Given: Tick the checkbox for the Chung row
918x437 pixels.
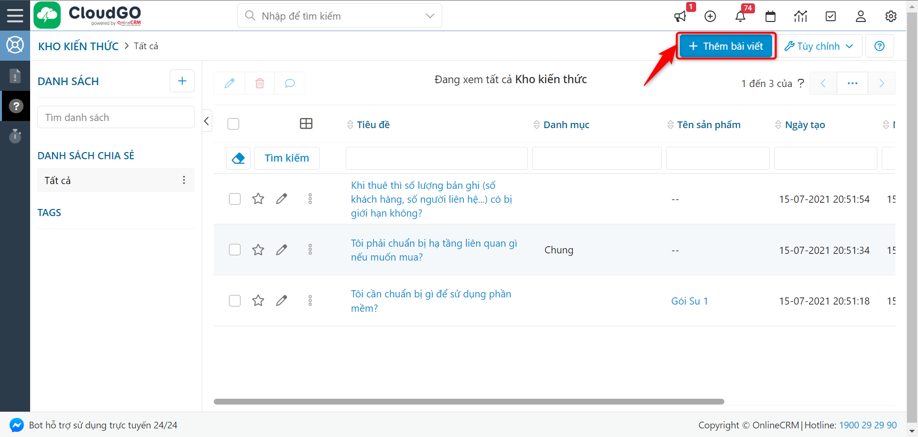Looking at the screenshot, I should 235,250.
